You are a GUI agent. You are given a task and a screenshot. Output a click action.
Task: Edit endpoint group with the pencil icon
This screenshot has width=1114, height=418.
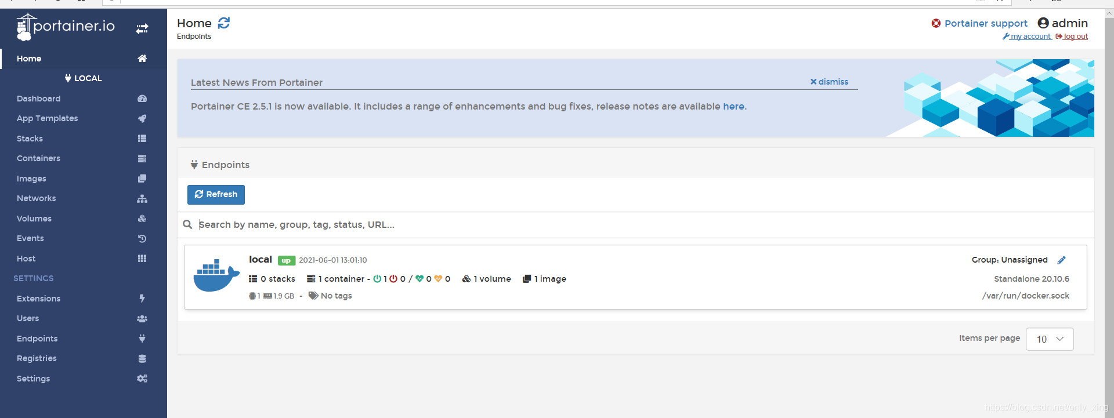click(x=1062, y=260)
